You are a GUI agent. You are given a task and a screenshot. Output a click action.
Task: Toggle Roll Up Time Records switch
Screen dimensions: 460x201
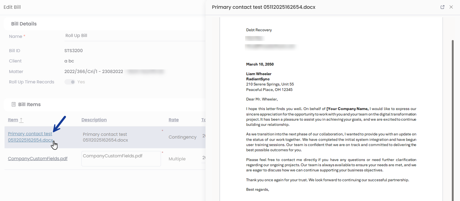70,82
